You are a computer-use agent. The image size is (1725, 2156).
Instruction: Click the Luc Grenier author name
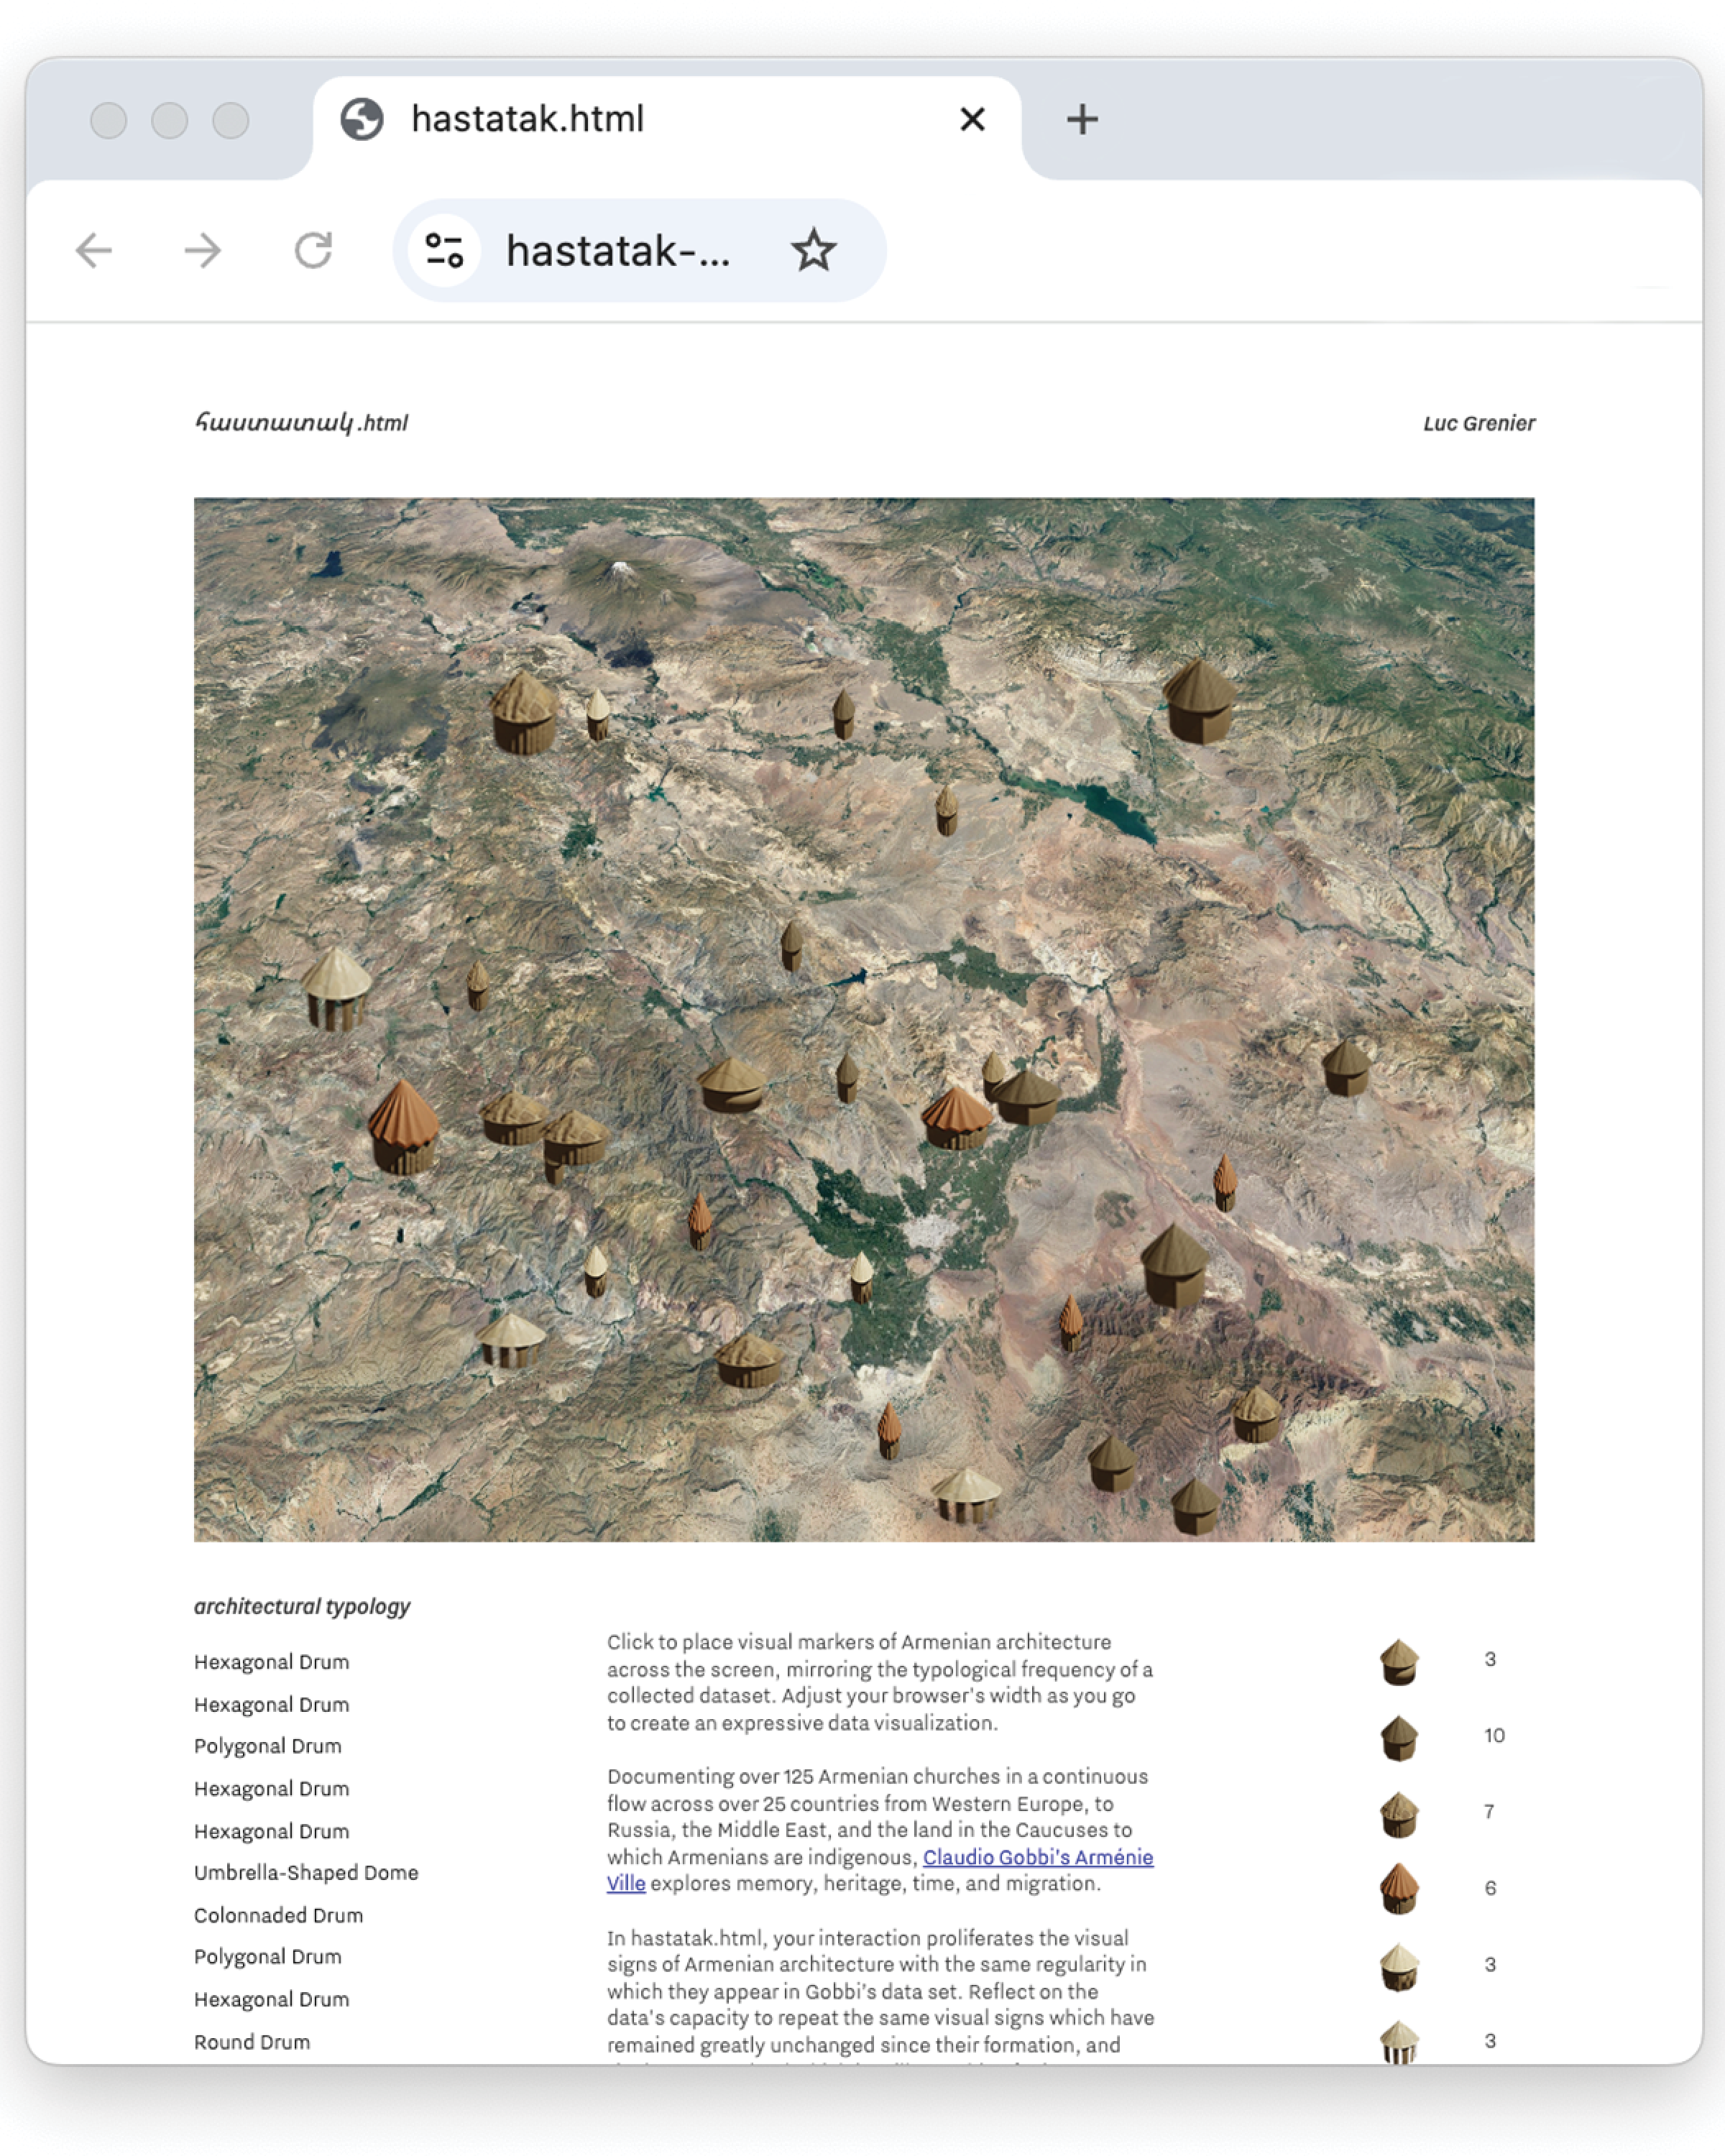coord(1478,423)
